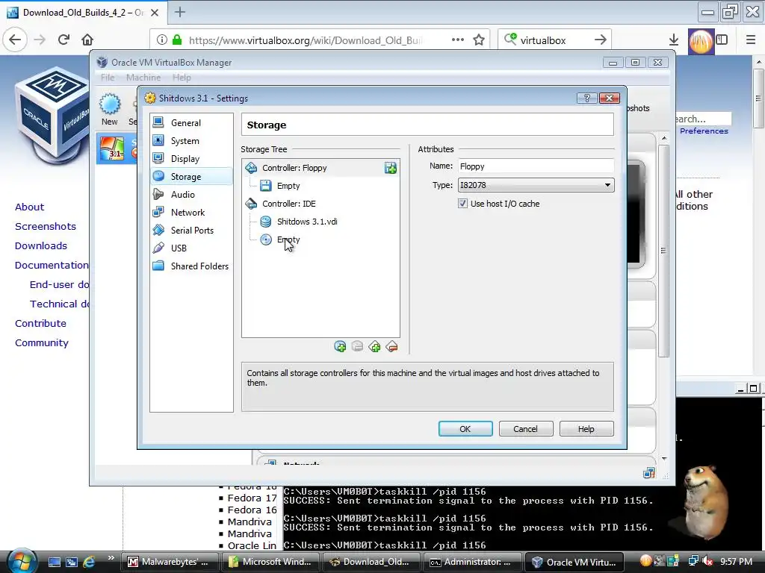765x573 pixels.
Task: Click the question mark help button in Settings title bar
Action: click(x=587, y=98)
